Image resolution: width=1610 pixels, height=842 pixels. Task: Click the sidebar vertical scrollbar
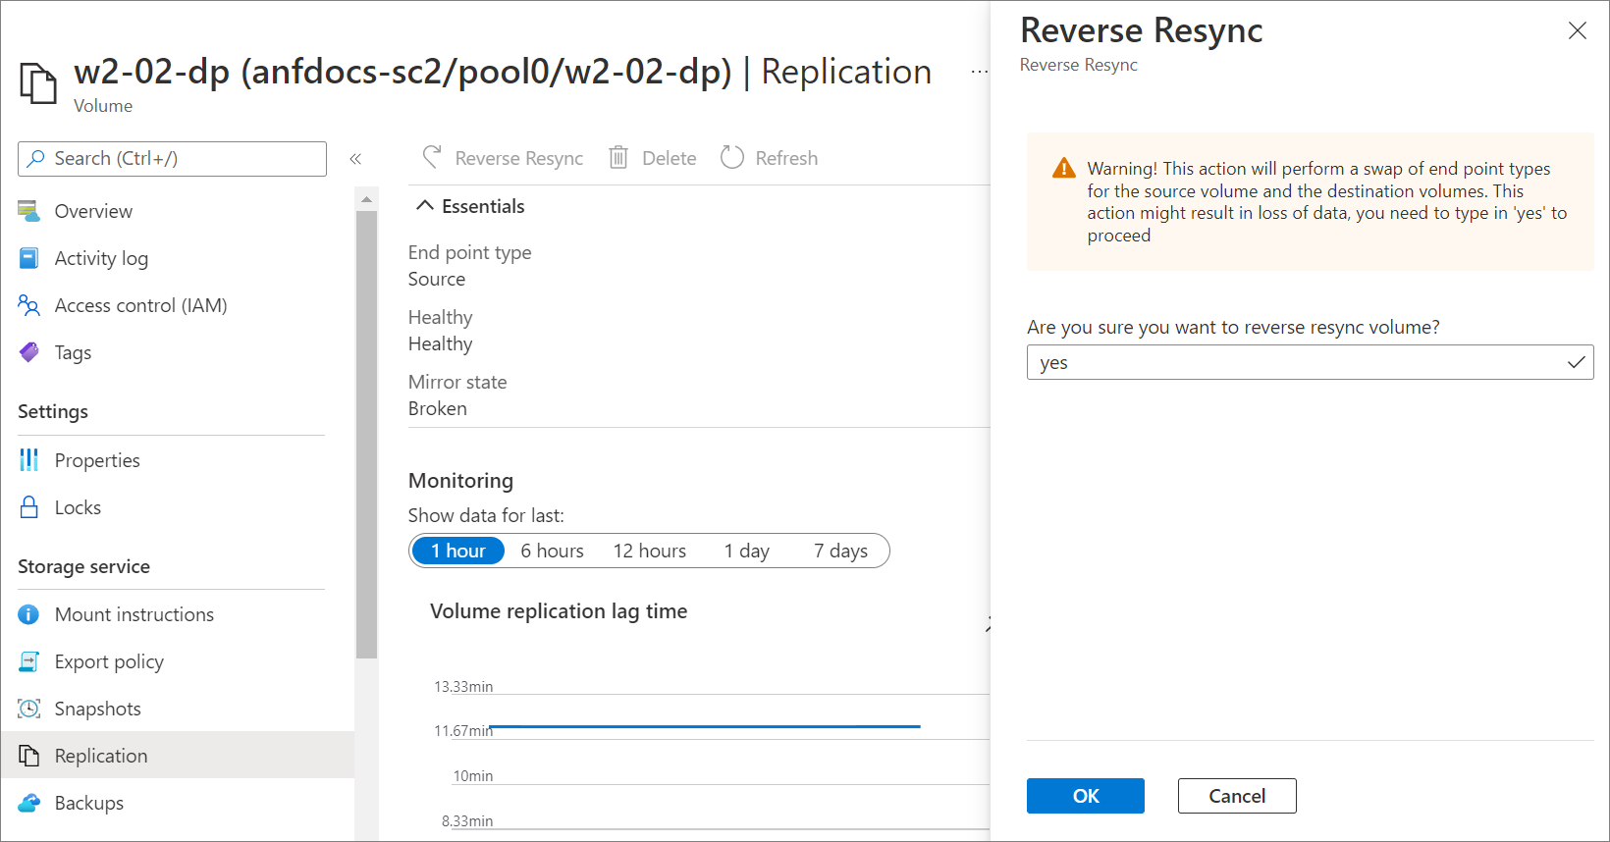(x=366, y=432)
